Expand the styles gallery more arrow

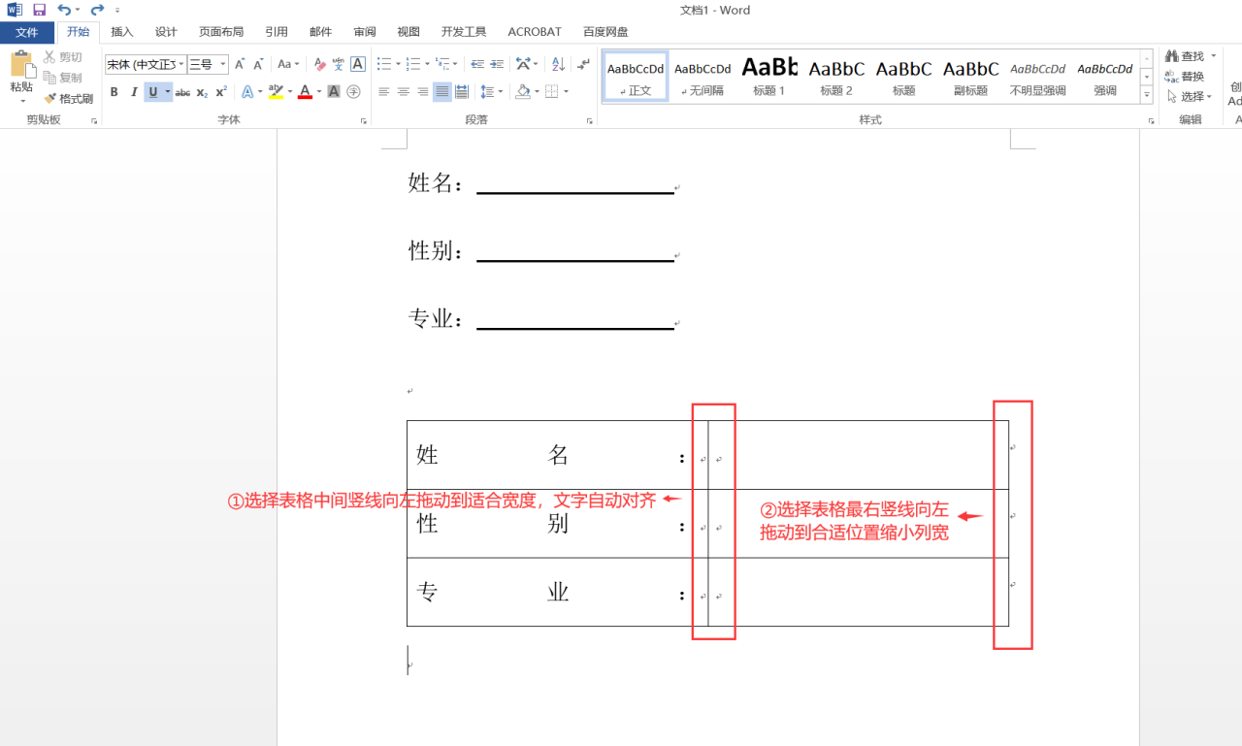1147,95
